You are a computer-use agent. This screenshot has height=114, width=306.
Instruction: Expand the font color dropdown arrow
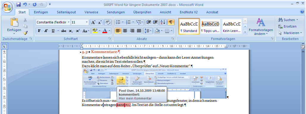click(x=109, y=31)
